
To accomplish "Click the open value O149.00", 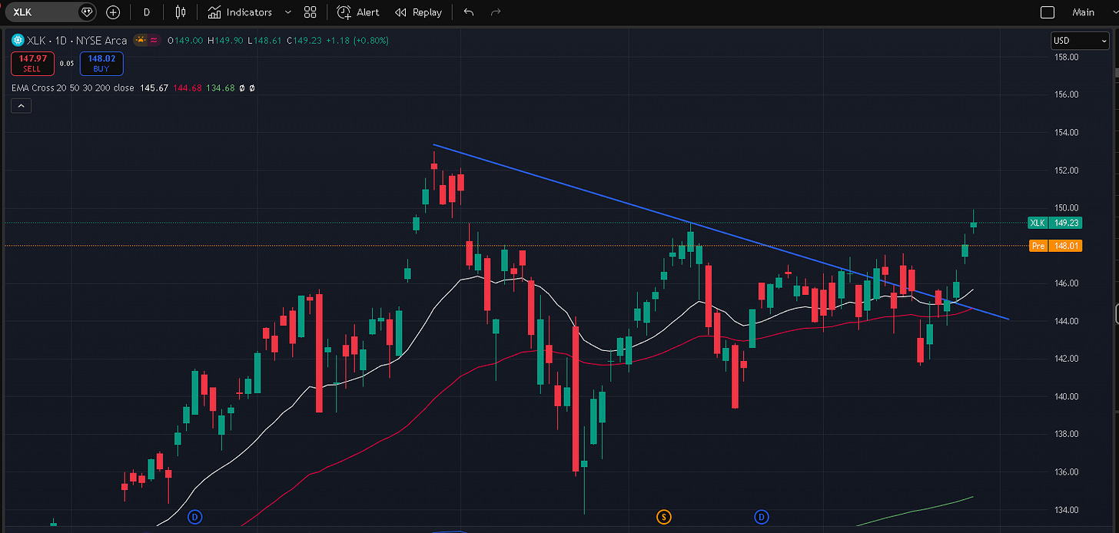I will 185,41.
